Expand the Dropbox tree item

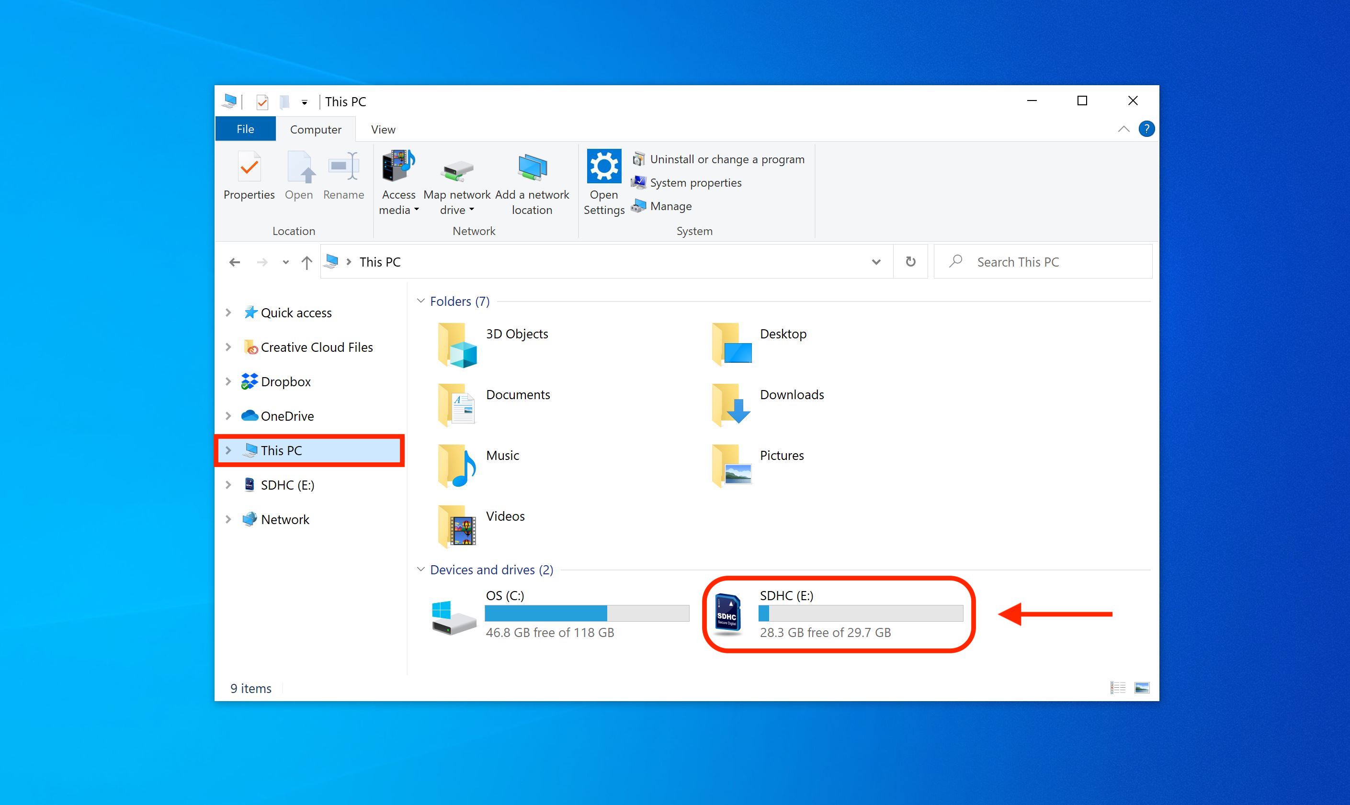pyautogui.click(x=227, y=381)
